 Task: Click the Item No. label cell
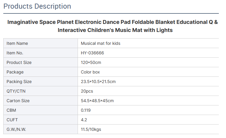pyautogui.click(x=41, y=53)
